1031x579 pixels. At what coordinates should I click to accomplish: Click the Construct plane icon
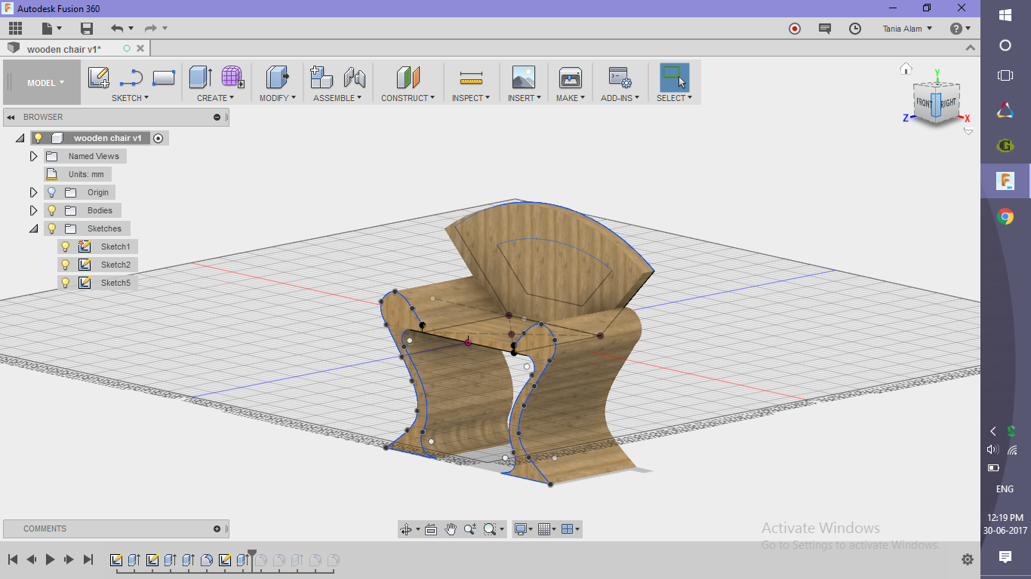(408, 78)
